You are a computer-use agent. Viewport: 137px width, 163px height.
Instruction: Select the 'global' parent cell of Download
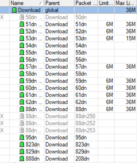click(52, 10)
